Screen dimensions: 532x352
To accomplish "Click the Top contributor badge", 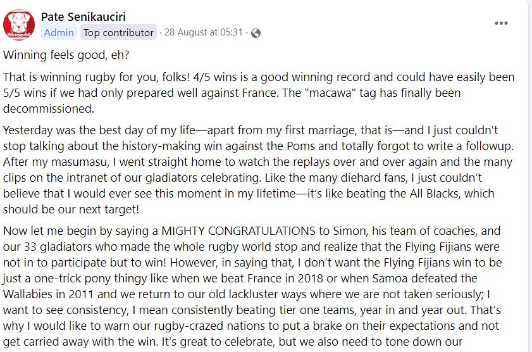I will click(x=118, y=32).
